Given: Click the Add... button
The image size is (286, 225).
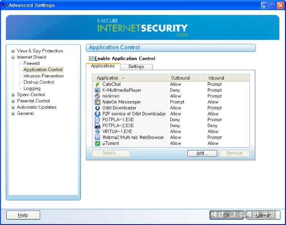Looking at the screenshot, I should pyautogui.click(x=202, y=153).
